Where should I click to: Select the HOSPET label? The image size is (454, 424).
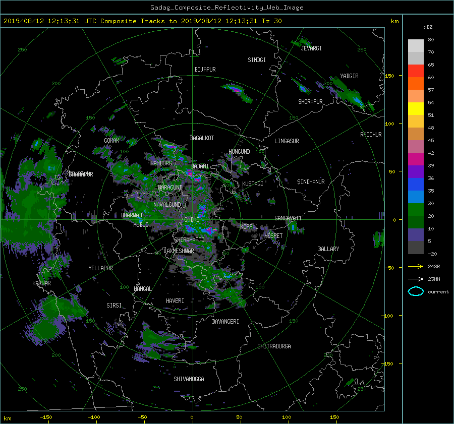point(273,236)
